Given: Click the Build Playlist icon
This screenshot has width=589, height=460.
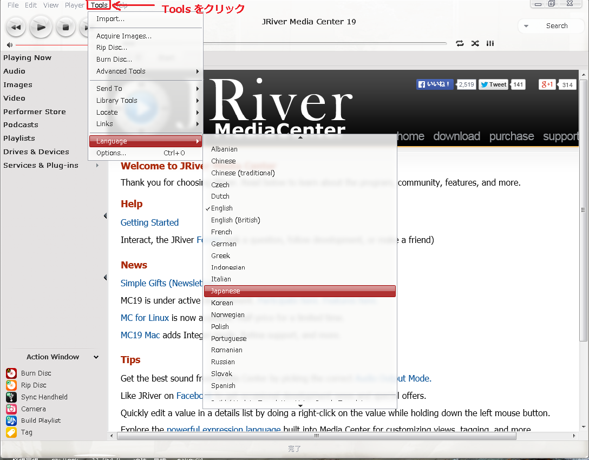Looking at the screenshot, I should click(x=11, y=420).
